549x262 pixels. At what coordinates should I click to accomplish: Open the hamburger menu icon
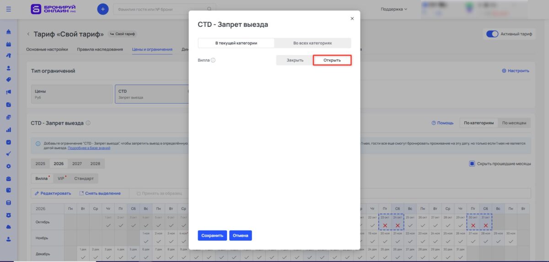9,9
